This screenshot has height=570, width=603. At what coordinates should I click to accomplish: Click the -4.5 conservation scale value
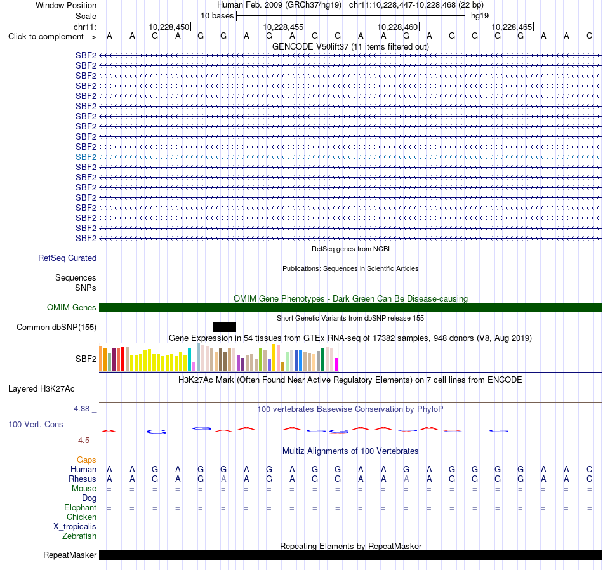83,441
